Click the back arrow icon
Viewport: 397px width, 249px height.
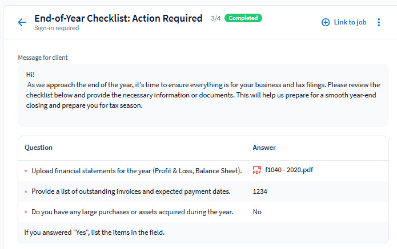point(22,23)
